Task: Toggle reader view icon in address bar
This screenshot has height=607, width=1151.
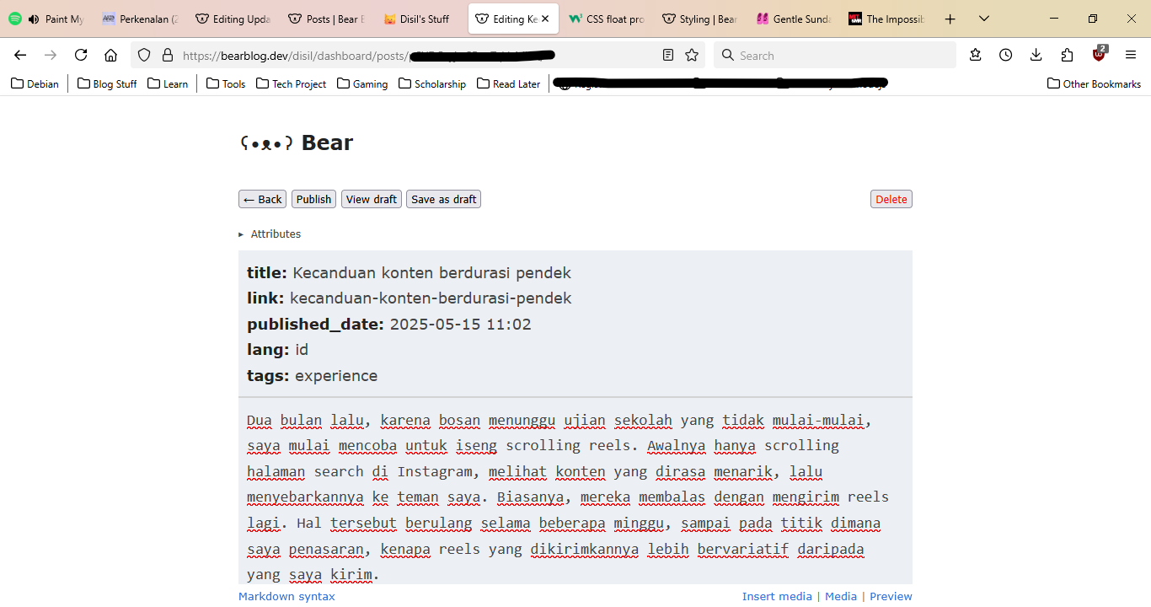Action: click(x=668, y=55)
